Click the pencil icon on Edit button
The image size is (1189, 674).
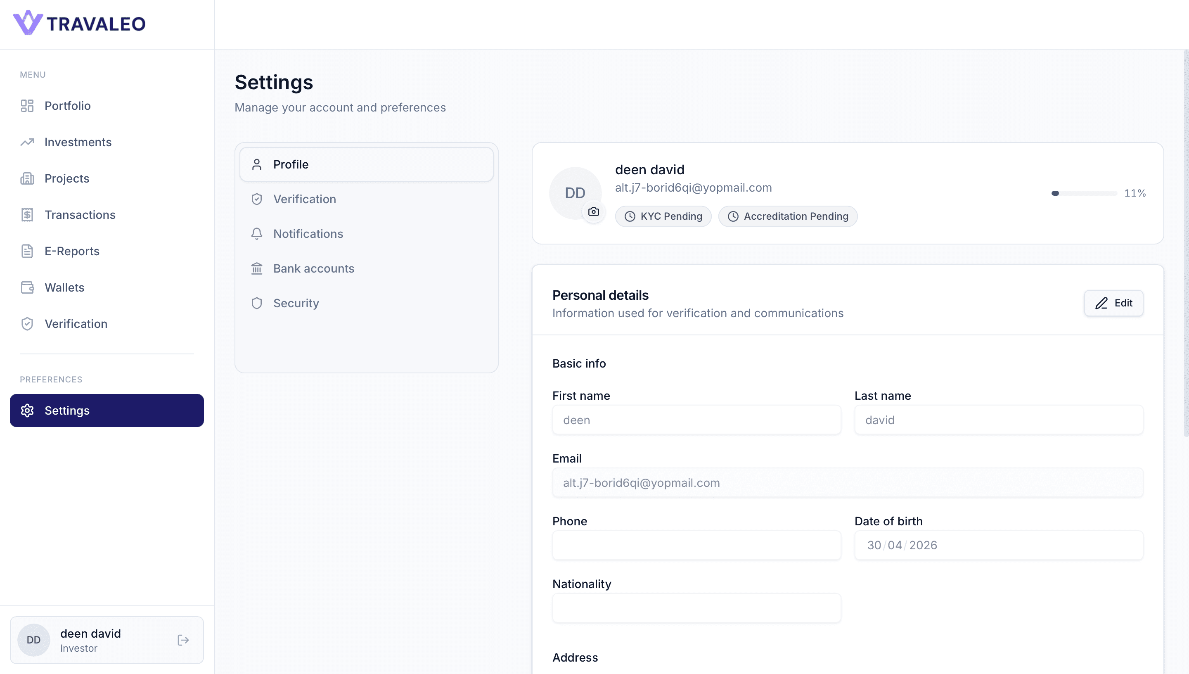1101,303
